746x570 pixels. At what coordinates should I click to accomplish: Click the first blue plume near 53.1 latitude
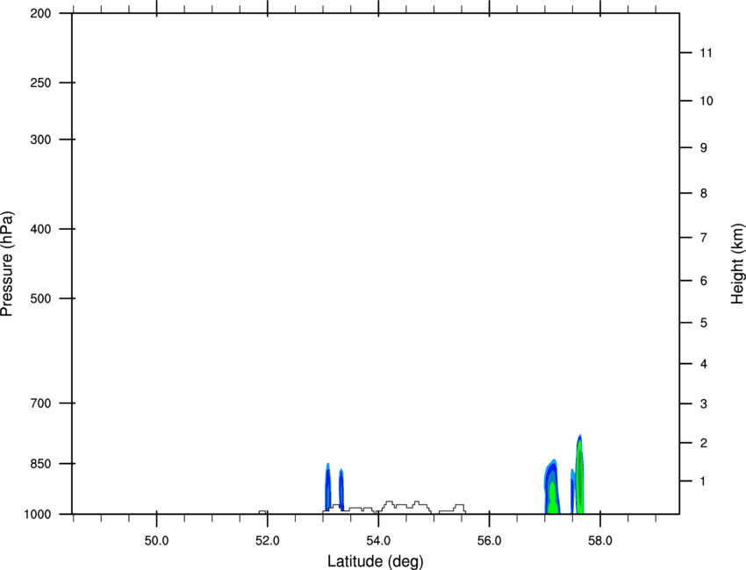328,486
